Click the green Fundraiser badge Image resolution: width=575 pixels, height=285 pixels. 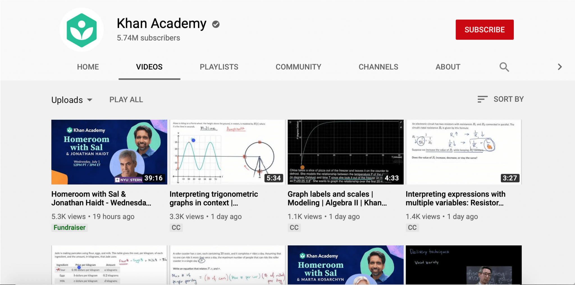(69, 227)
